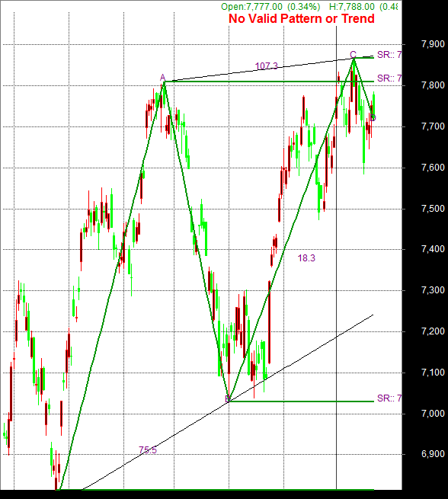This screenshot has width=448, height=499.
Task: Click pattern point label D
Action: [x=373, y=118]
